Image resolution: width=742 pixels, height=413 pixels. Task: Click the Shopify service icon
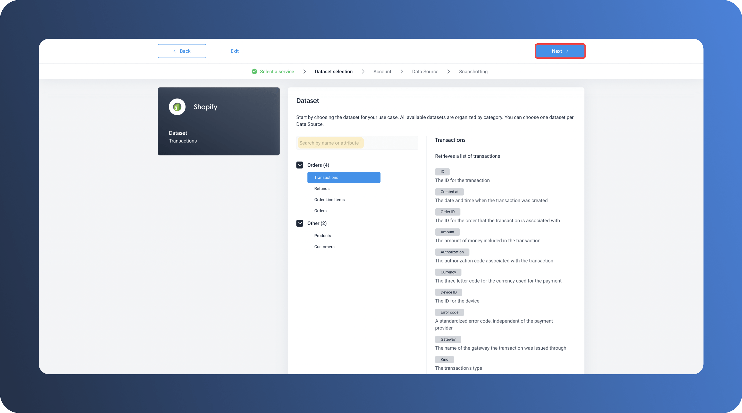tap(177, 107)
